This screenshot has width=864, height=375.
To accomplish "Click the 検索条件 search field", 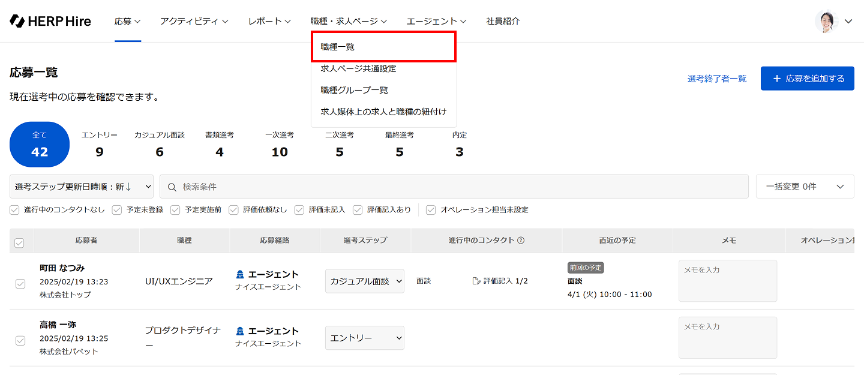I will pos(456,187).
